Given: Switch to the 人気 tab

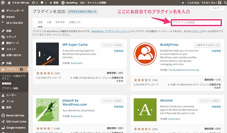Looking at the screenshot, I should click(x=49, y=22).
